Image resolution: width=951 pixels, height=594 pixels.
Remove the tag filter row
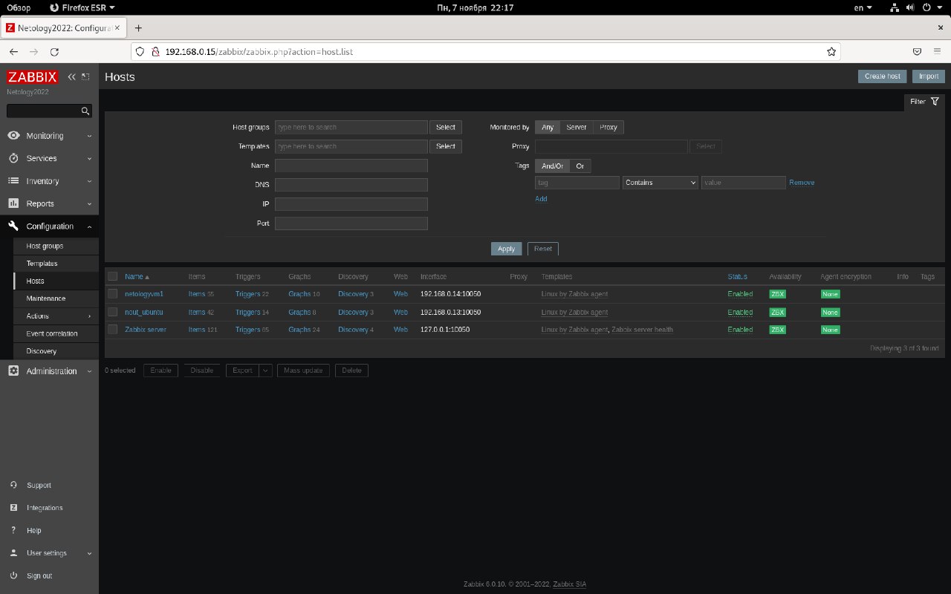pos(802,182)
